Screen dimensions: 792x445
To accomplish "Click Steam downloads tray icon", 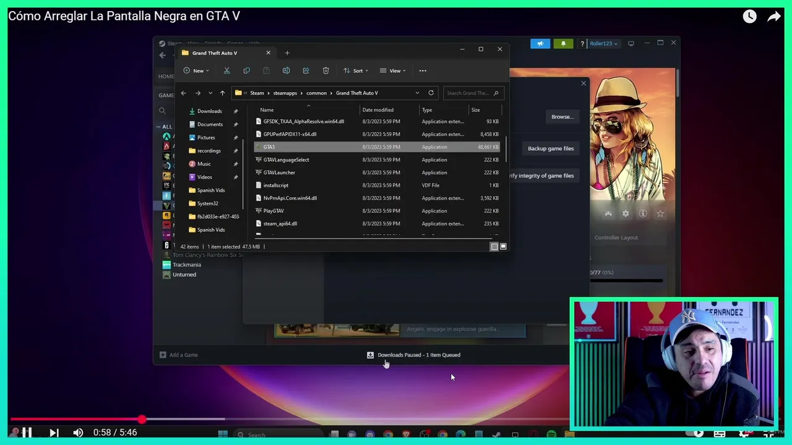I will [x=370, y=355].
